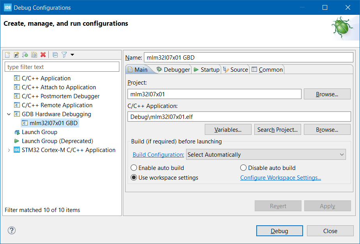Click the filter funnel icon
The height and width of the screenshot is (244, 360).
(x=64, y=55)
